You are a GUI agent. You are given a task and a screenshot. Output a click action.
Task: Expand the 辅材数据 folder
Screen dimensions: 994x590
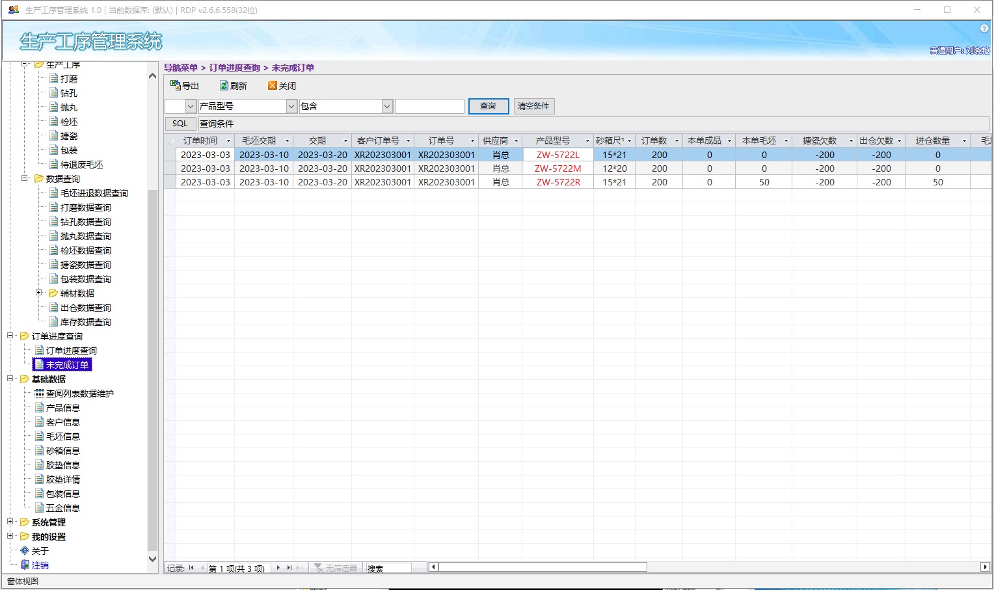click(x=38, y=293)
